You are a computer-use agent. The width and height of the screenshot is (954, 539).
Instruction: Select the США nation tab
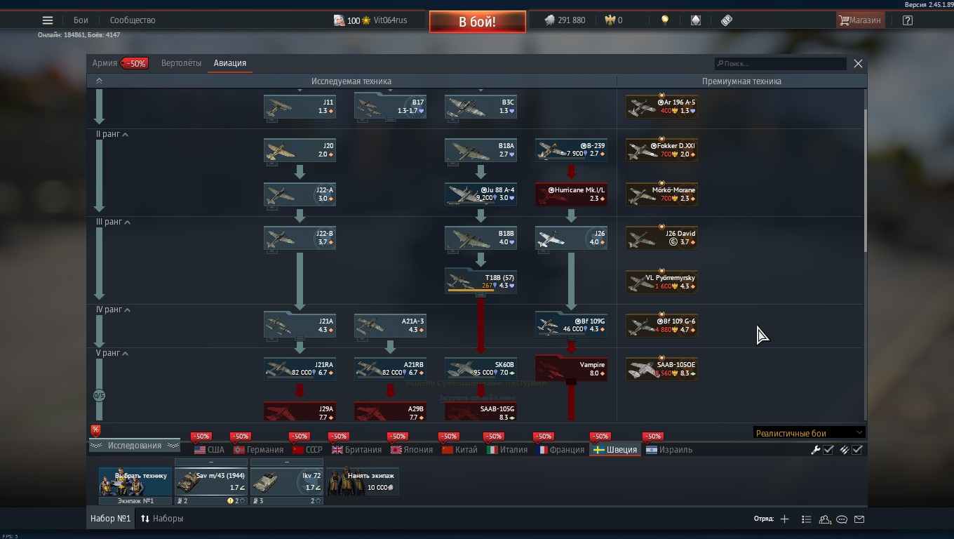pyautogui.click(x=209, y=450)
